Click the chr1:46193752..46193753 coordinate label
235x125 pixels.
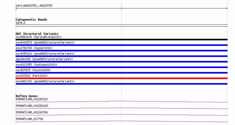coord(34,6)
